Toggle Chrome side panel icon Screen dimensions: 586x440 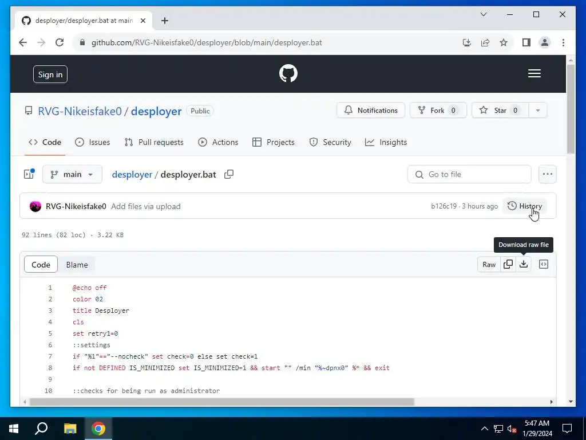[x=526, y=42]
